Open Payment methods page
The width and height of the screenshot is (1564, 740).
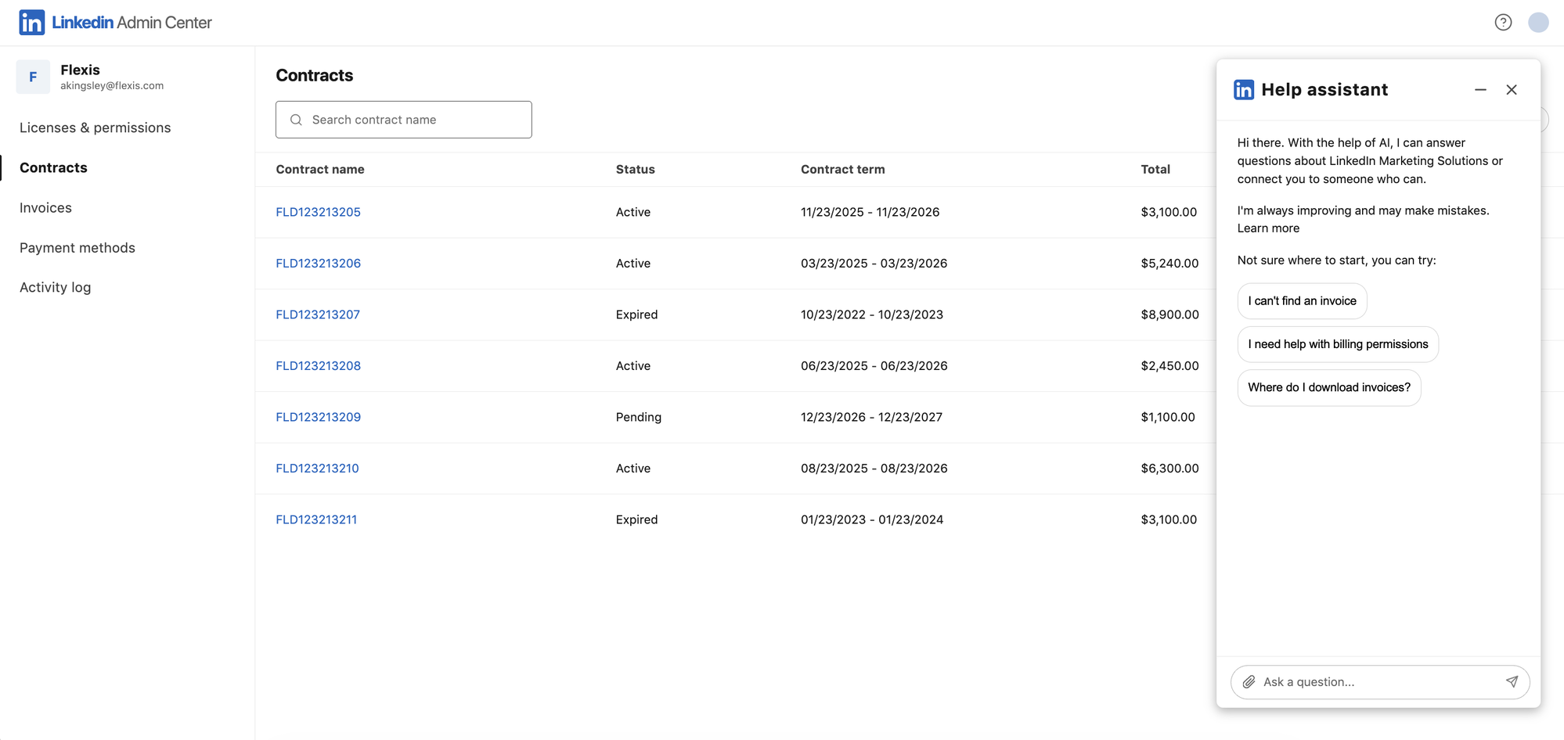[77, 247]
